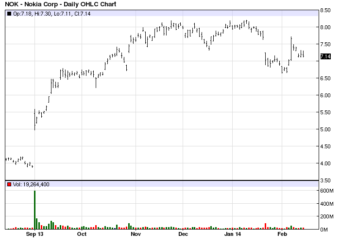Click the tallest green volume bar in September

(x=34, y=210)
